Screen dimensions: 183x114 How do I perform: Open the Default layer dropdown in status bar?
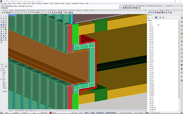coord(55,112)
